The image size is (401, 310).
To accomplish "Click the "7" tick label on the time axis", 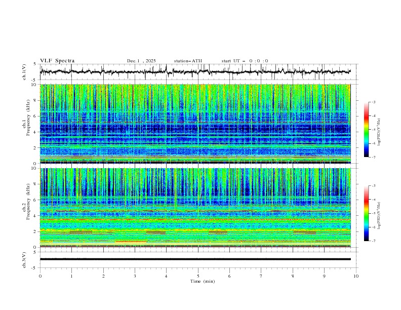I will (x=261, y=276).
